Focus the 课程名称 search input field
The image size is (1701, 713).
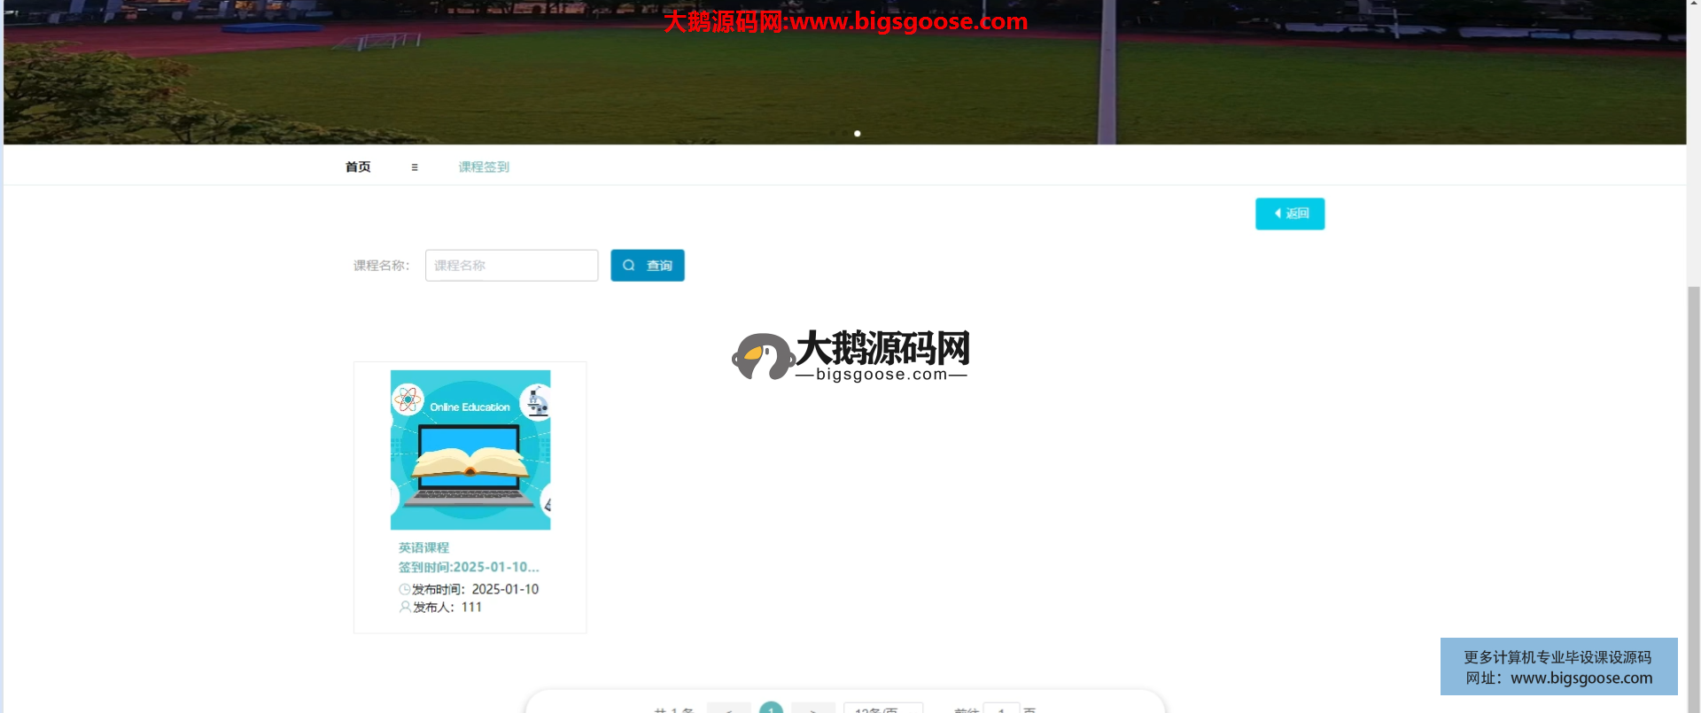click(511, 266)
